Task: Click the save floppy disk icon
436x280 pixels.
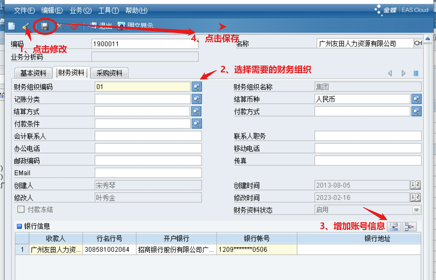Action: pyautogui.click(x=45, y=26)
